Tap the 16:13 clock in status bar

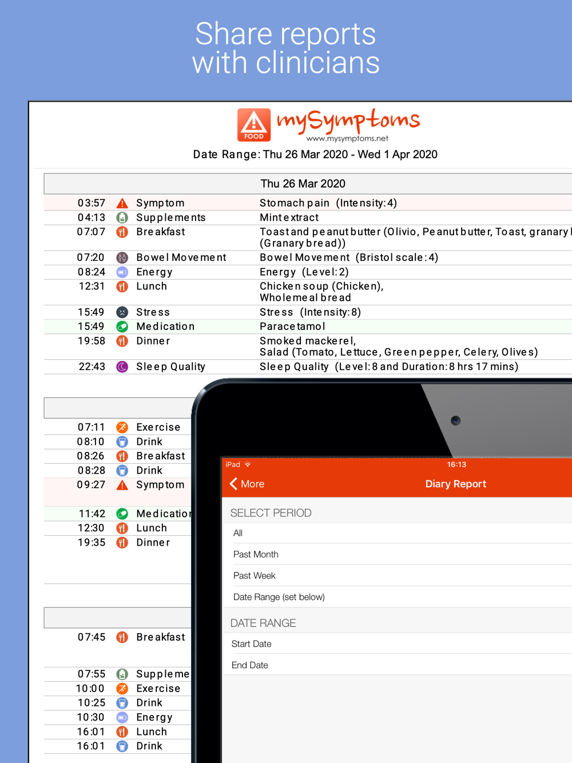456,464
